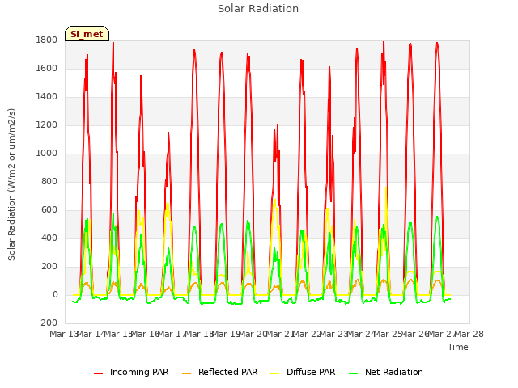This screenshot has height=388, width=518.
Task: Toggle Diffuse PAR legend entry
Action: pos(303,372)
